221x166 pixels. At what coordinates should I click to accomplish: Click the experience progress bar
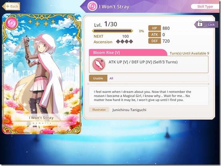[x=112, y=31]
